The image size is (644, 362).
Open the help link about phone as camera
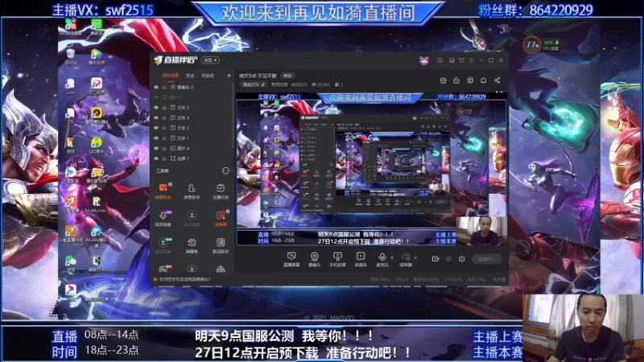185,279
